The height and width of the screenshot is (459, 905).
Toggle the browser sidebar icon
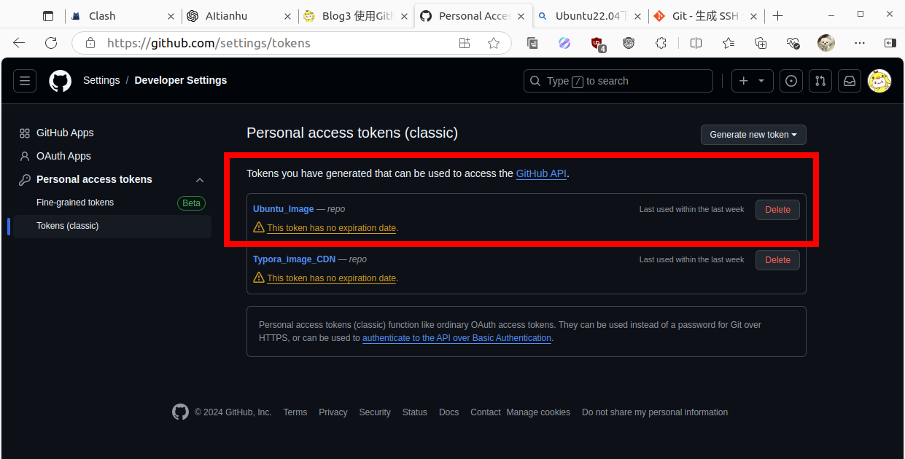(890, 43)
